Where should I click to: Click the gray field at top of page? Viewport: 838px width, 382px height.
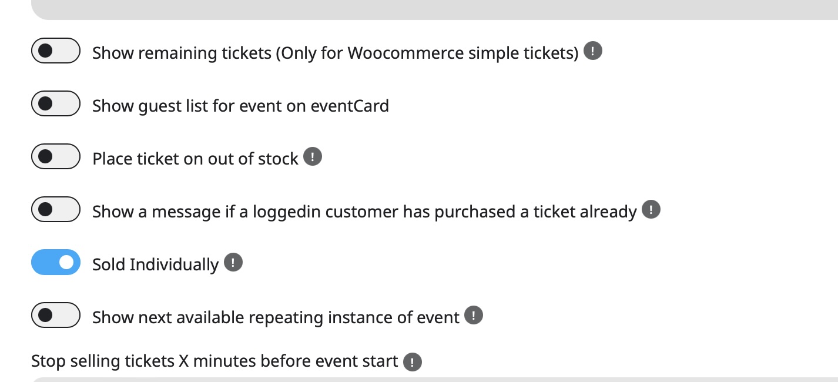coord(434,10)
